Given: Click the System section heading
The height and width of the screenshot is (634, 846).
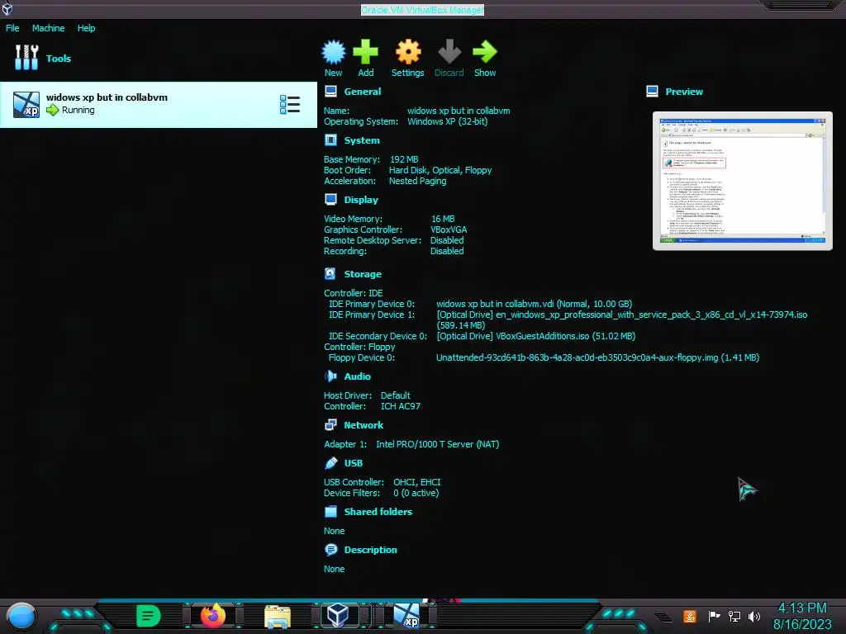Looking at the screenshot, I should [x=362, y=140].
